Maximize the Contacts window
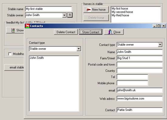The image size is (167, 120). (x=159, y=26)
